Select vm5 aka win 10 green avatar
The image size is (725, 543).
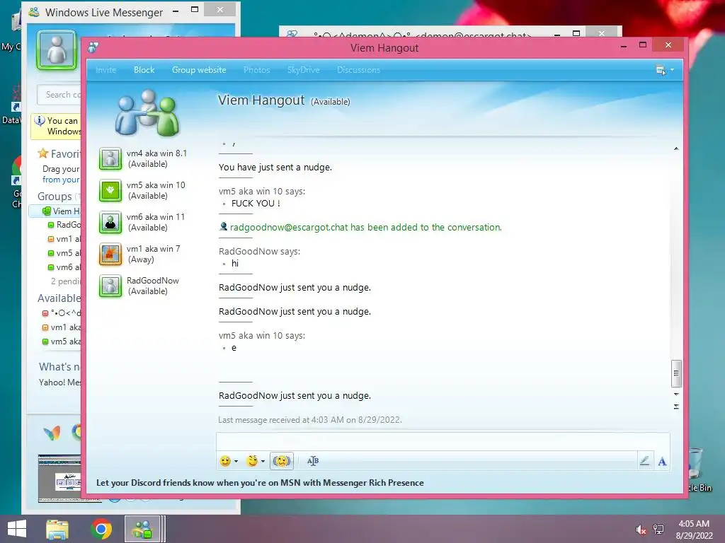point(110,191)
